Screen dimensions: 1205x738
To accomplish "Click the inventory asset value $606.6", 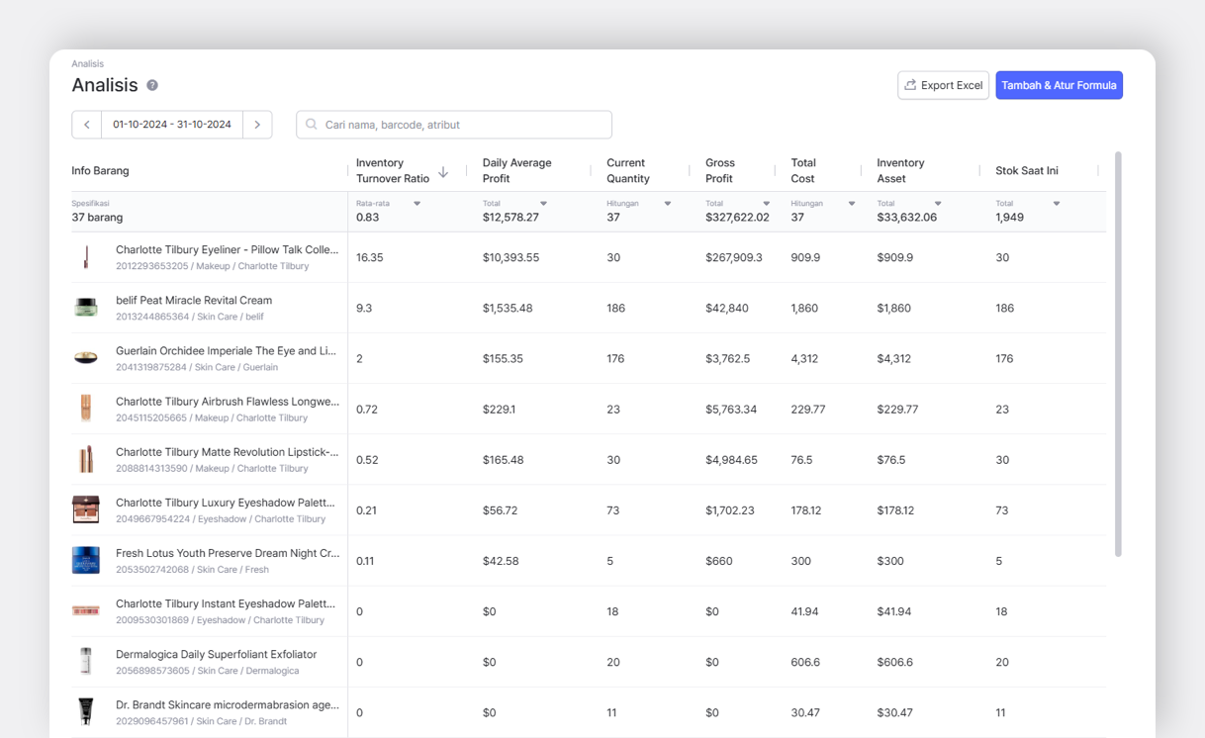I will tap(894, 661).
